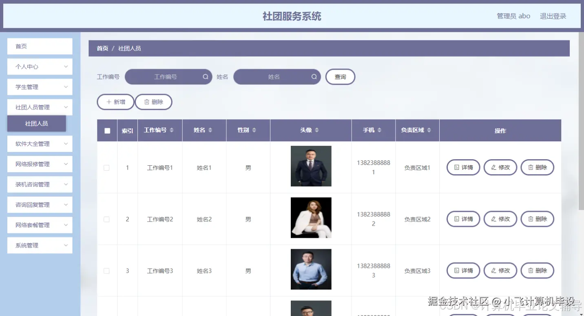Screen dimensions: 584x316
Task: Check the row for 工作编号2
Action: pos(107,219)
